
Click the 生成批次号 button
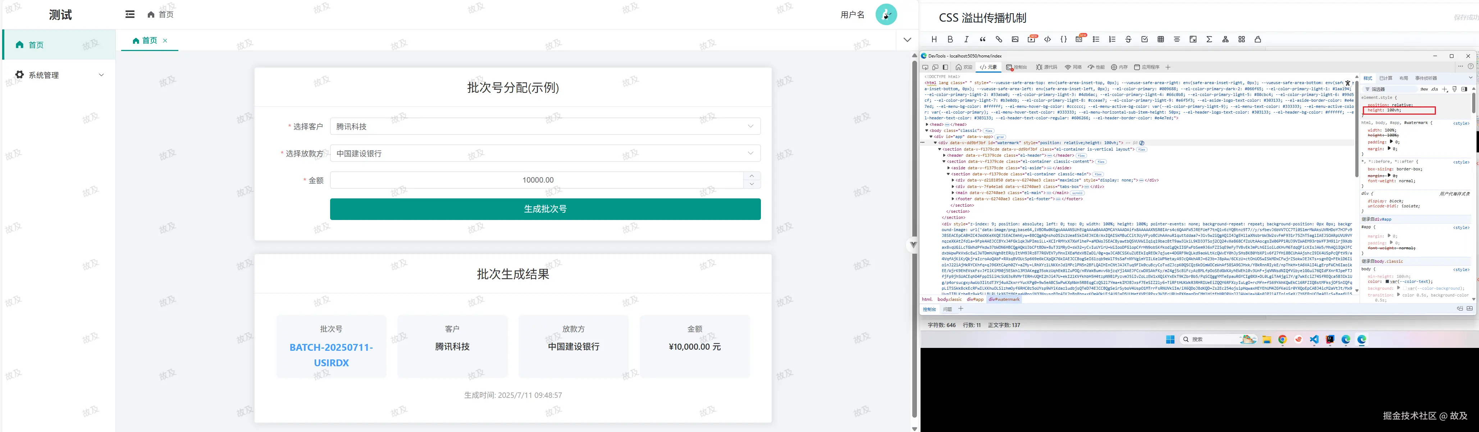(545, 209)
